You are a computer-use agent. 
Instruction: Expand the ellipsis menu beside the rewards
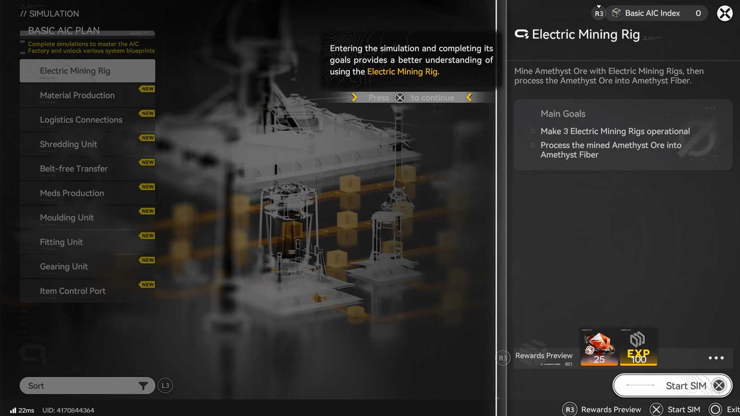716,358
